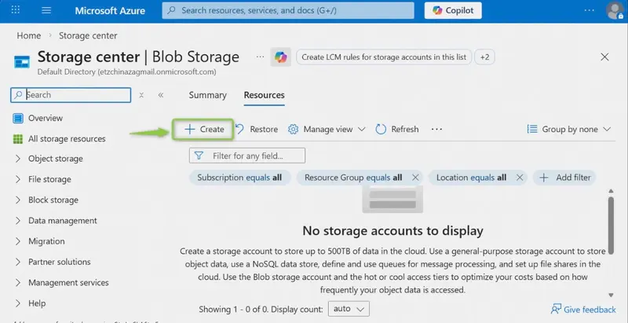Click the scrollbar up arrow
Image resolution: width=628 pixels, height=323 pixels.
[611, 191]
